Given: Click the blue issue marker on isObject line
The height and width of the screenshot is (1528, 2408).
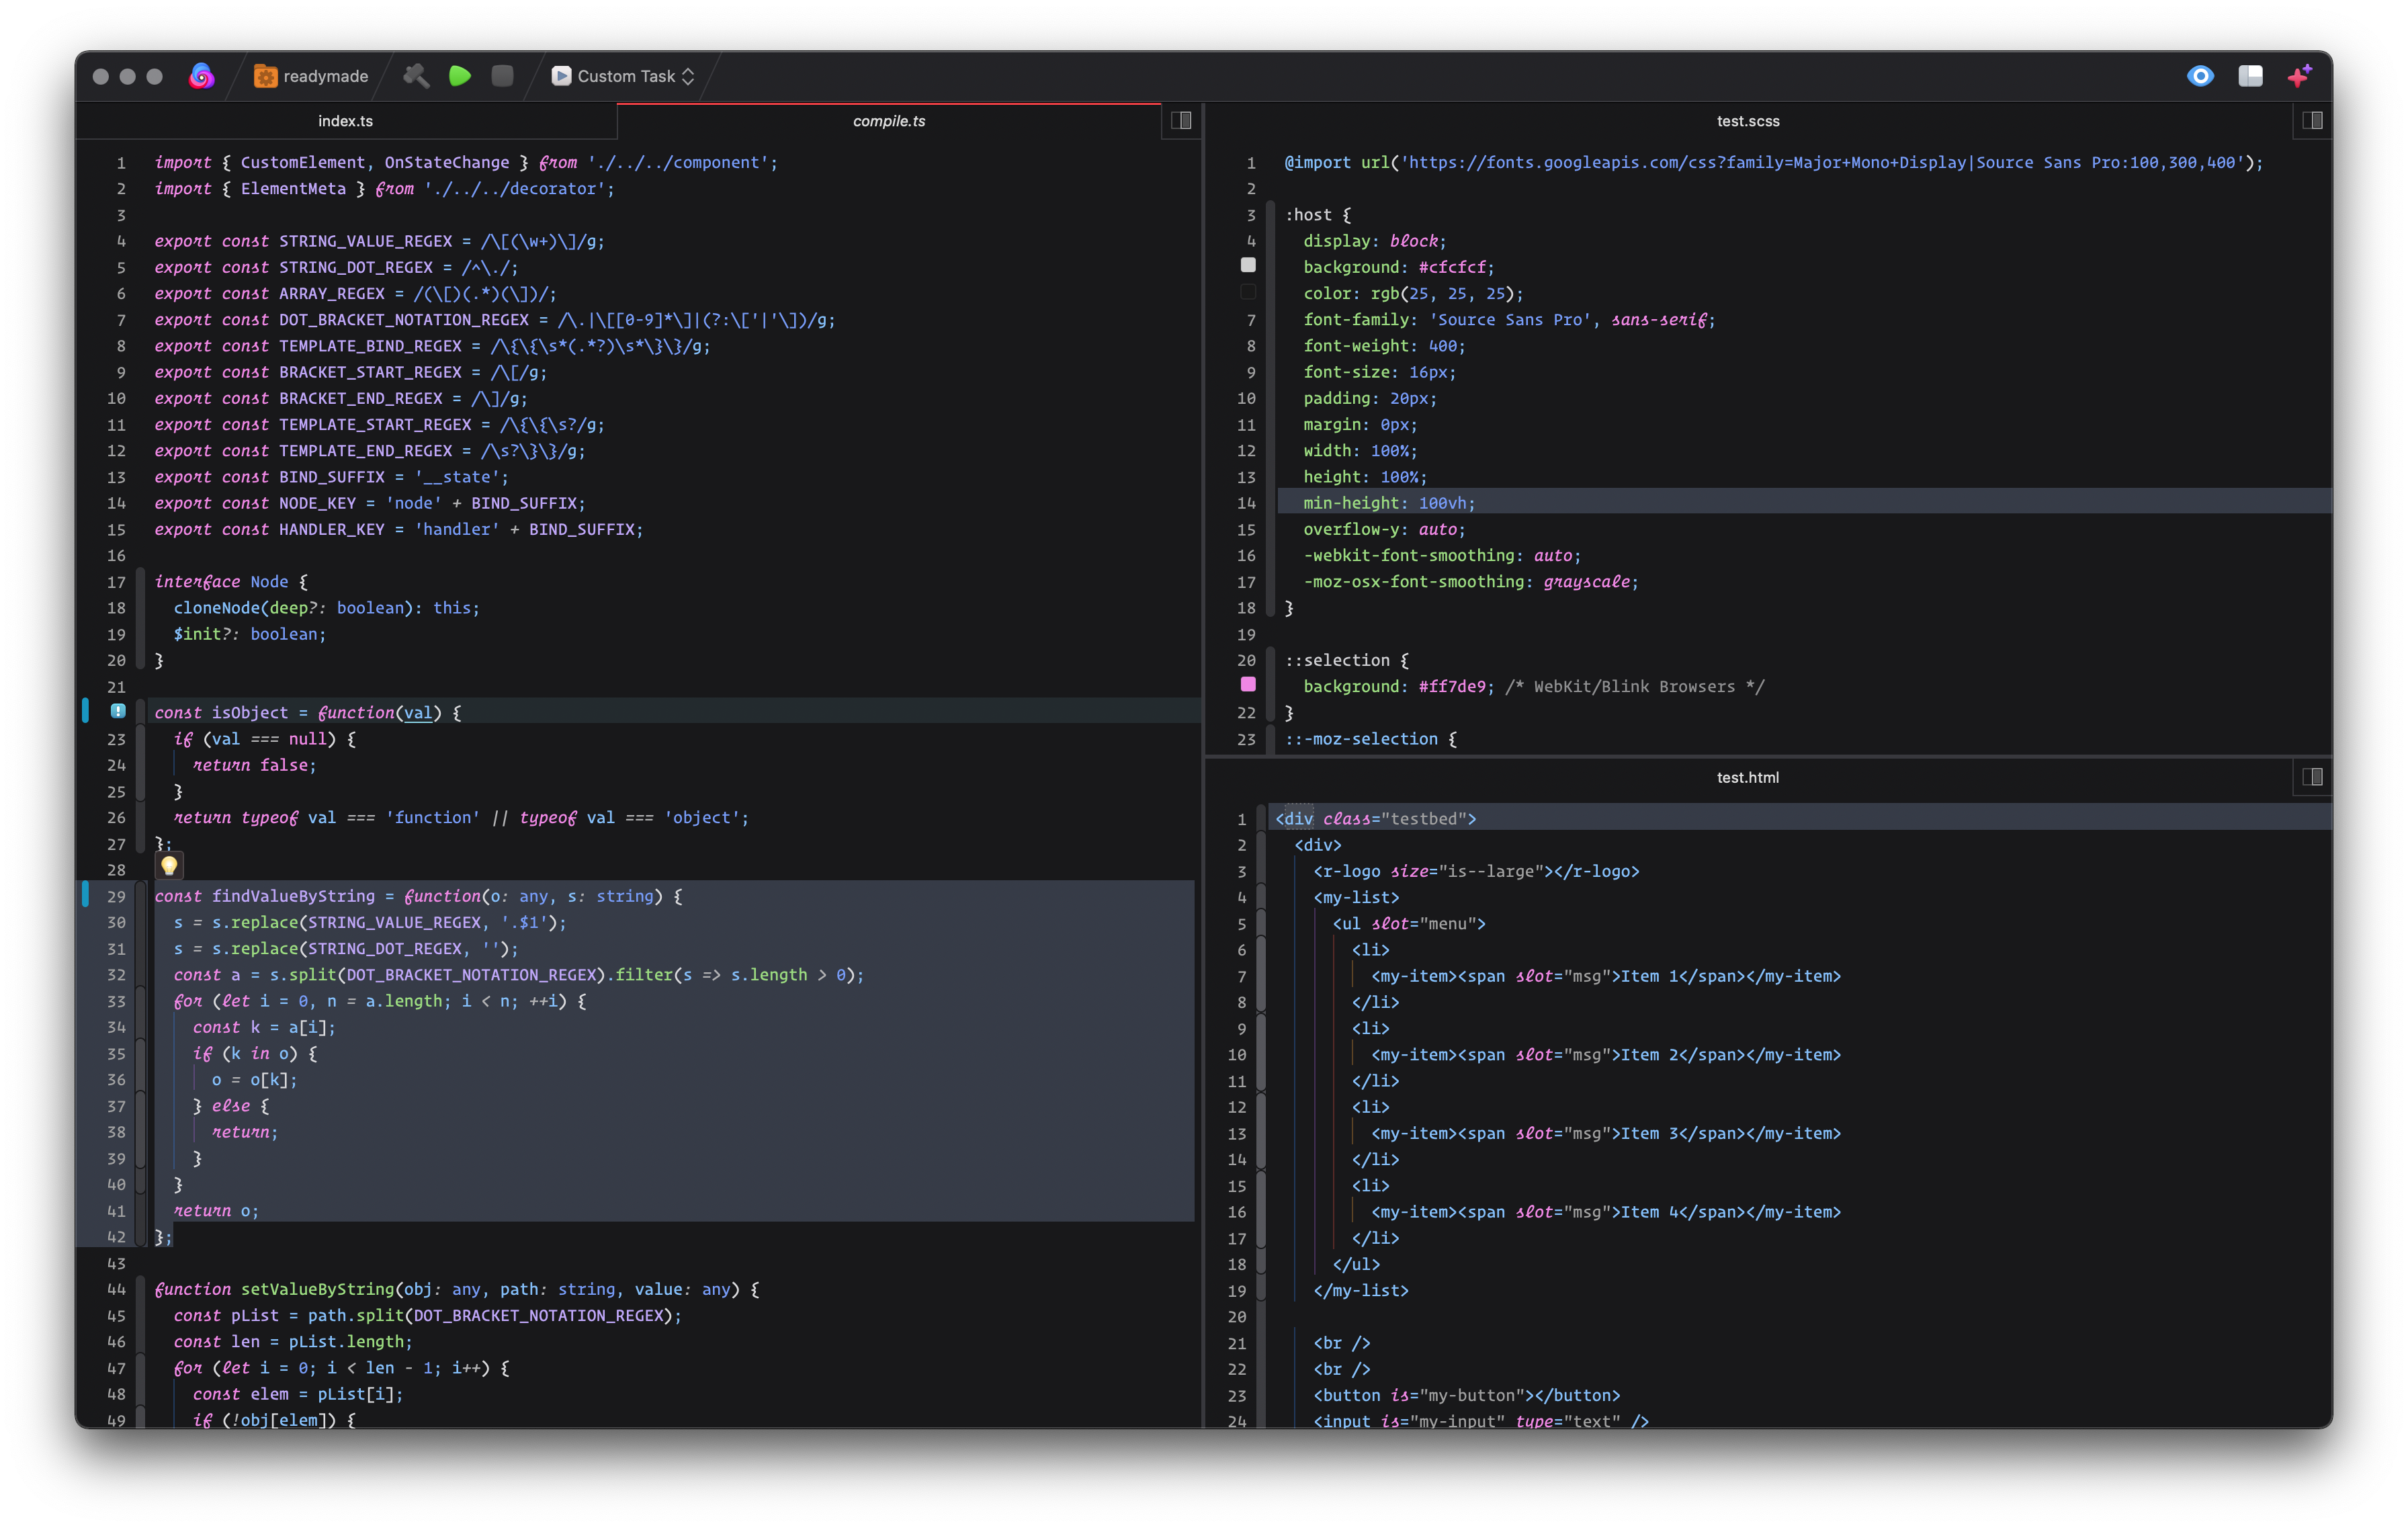Looking at the screenshot, I should click(118, 711).
